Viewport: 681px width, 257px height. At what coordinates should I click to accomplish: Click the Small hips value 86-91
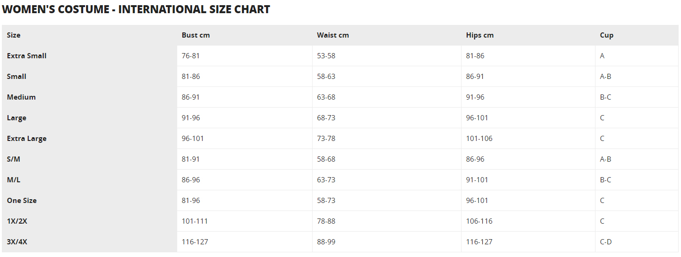tap(475, 77)
